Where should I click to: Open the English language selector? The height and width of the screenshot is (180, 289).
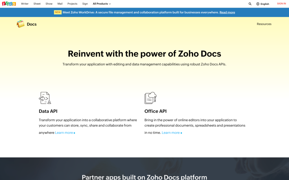pyautogui.click(x=263, y=4)
